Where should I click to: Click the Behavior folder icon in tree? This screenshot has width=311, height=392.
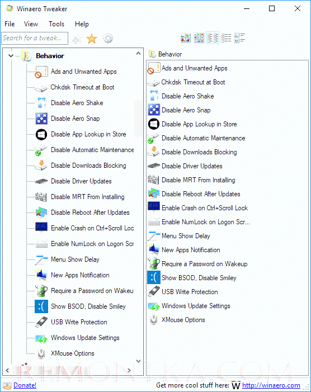click(x=26, y=56)
